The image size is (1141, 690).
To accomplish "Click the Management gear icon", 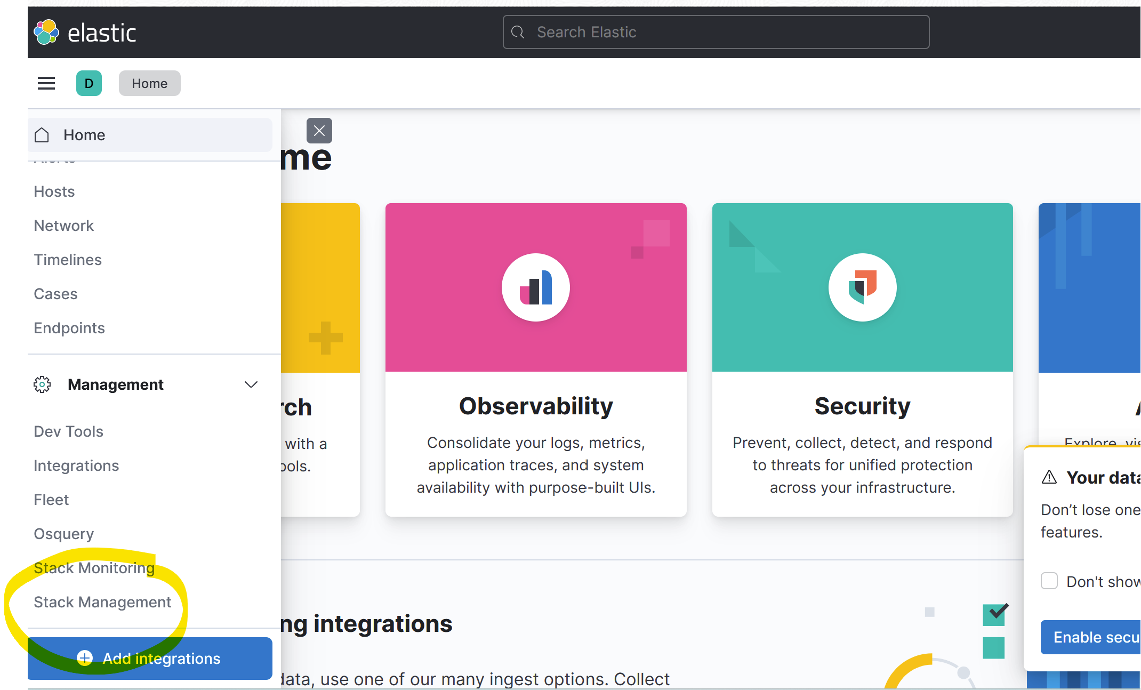I will (x=42, y=384).
